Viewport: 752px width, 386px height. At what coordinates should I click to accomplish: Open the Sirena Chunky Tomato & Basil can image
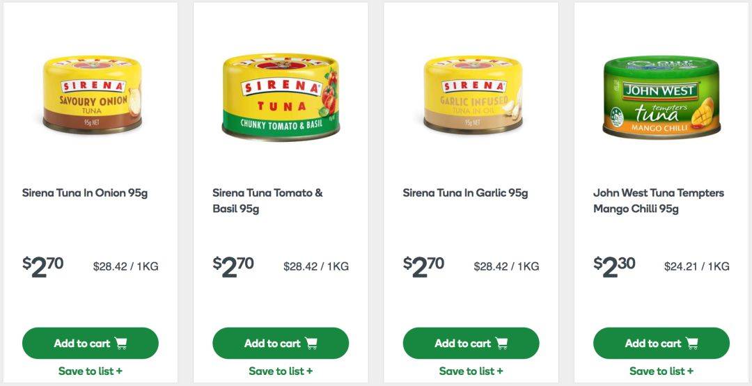pyautogui.click(x=281, y=97)
